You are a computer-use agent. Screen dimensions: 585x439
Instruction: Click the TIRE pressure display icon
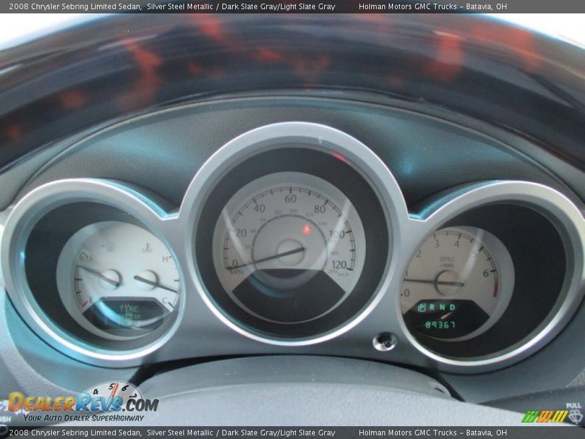click(128, 307)
